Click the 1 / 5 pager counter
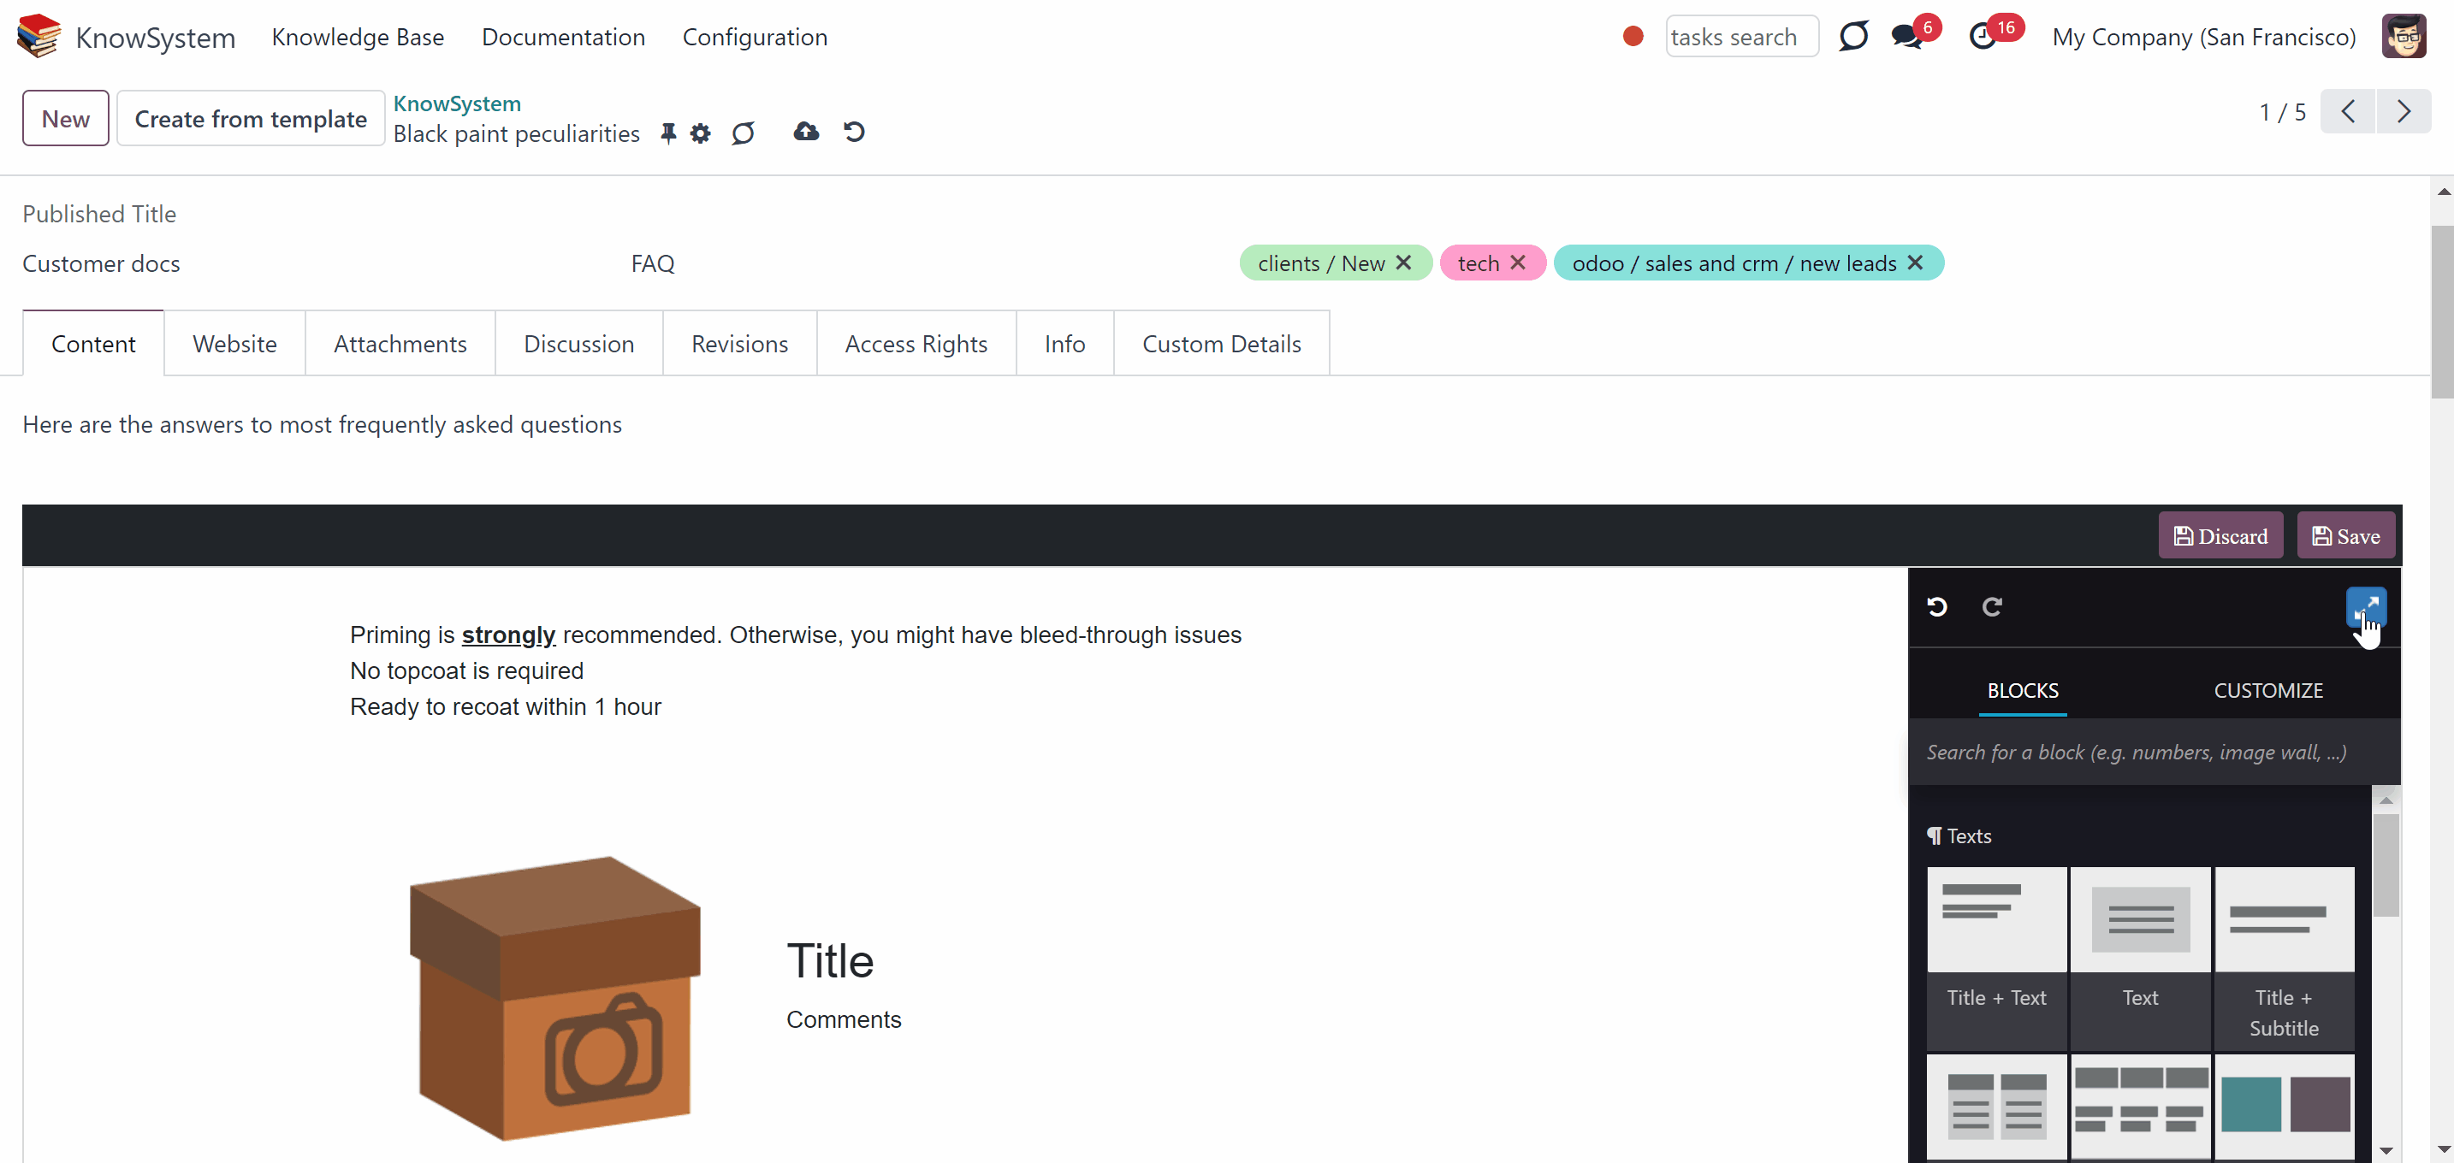The height and width of the screenshot is (1163, 2454). pos(2283,111)
